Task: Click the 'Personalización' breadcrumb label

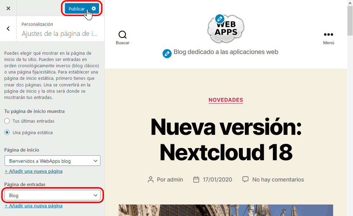Action: pyautogui.click(x=37, y=24)
